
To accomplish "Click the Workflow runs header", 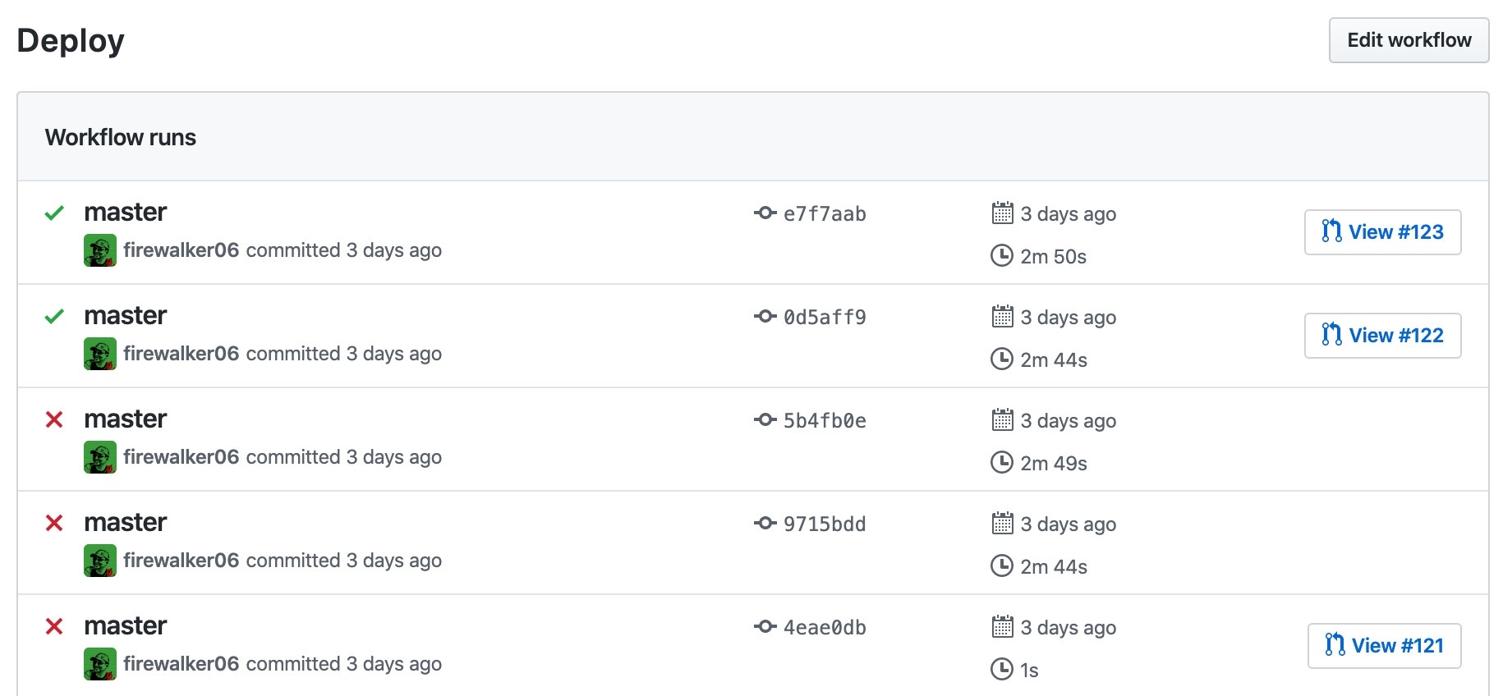I will click(121, 137).
